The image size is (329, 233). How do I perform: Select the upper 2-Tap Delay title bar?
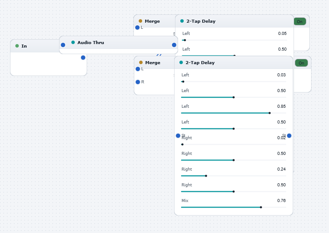pyautogui.click(x=234, y=21)
